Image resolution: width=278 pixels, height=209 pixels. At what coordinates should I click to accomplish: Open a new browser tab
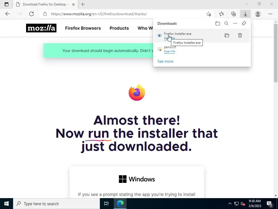pyautogui.click(x=83, y=4)
